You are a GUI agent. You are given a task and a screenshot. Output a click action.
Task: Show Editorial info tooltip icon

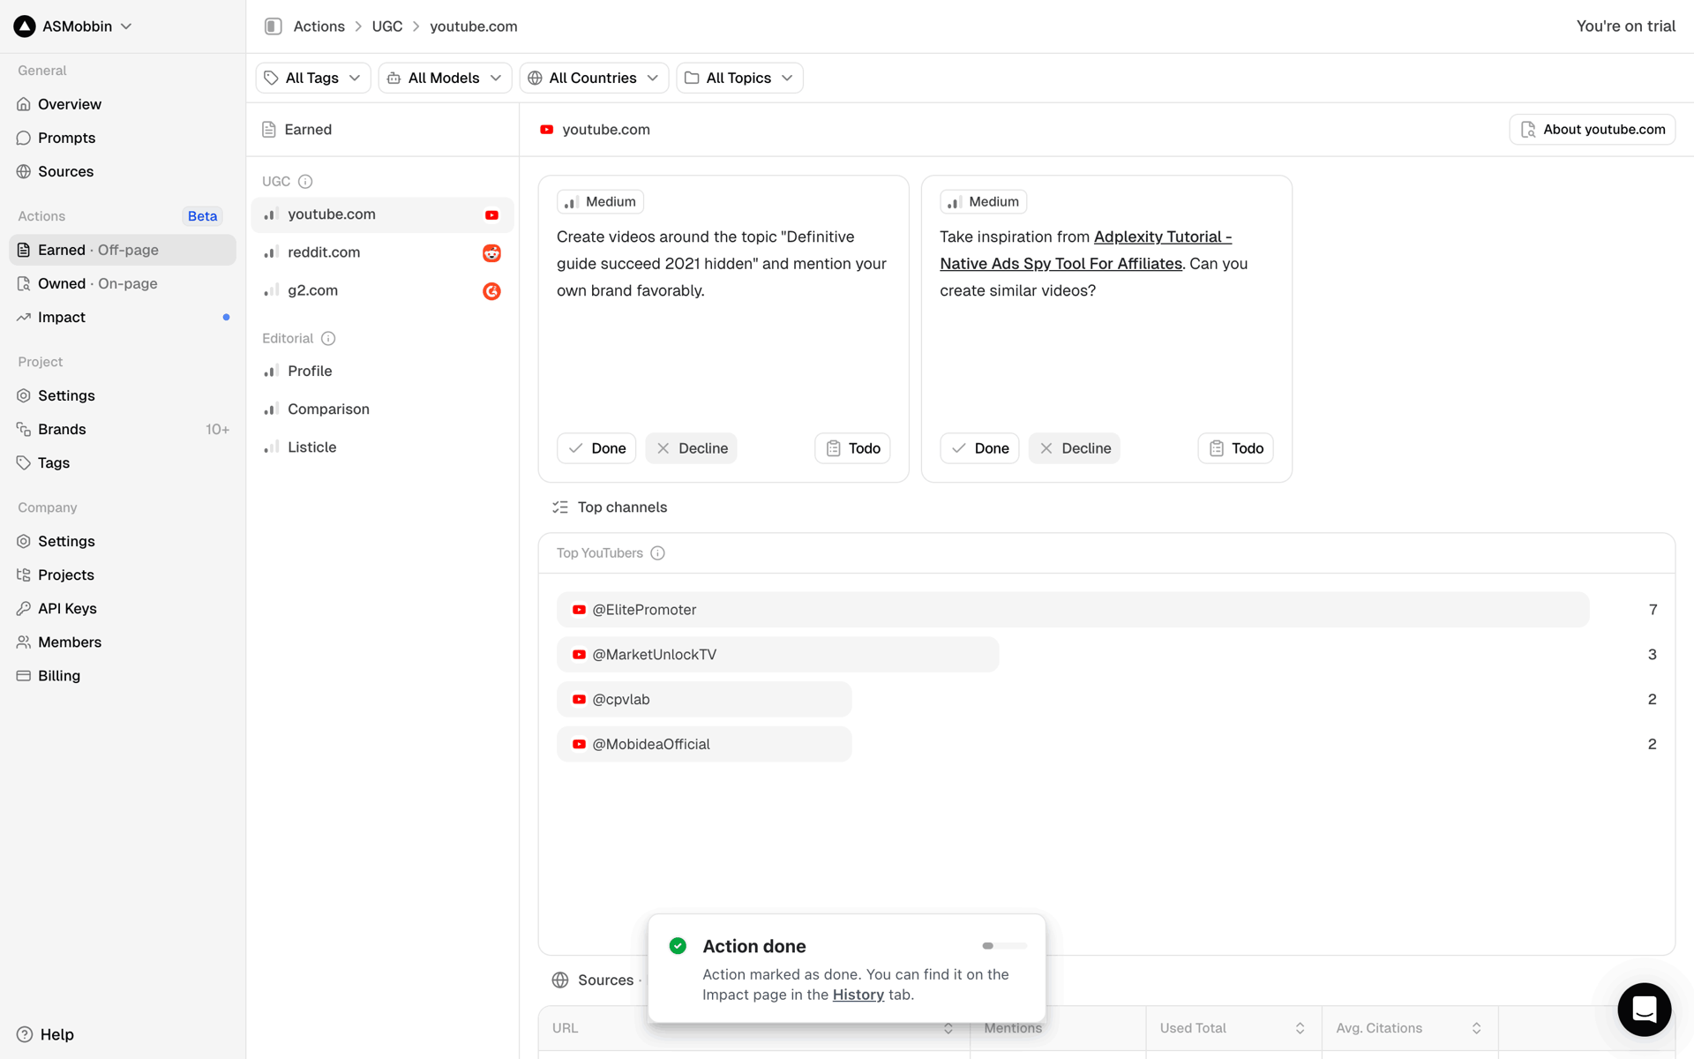tap(328, 339)
